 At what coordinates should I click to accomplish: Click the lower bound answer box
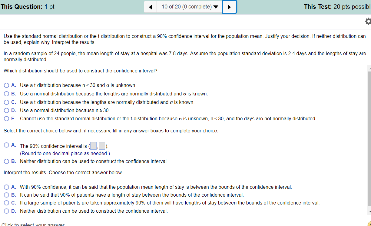tap(93, 146)
